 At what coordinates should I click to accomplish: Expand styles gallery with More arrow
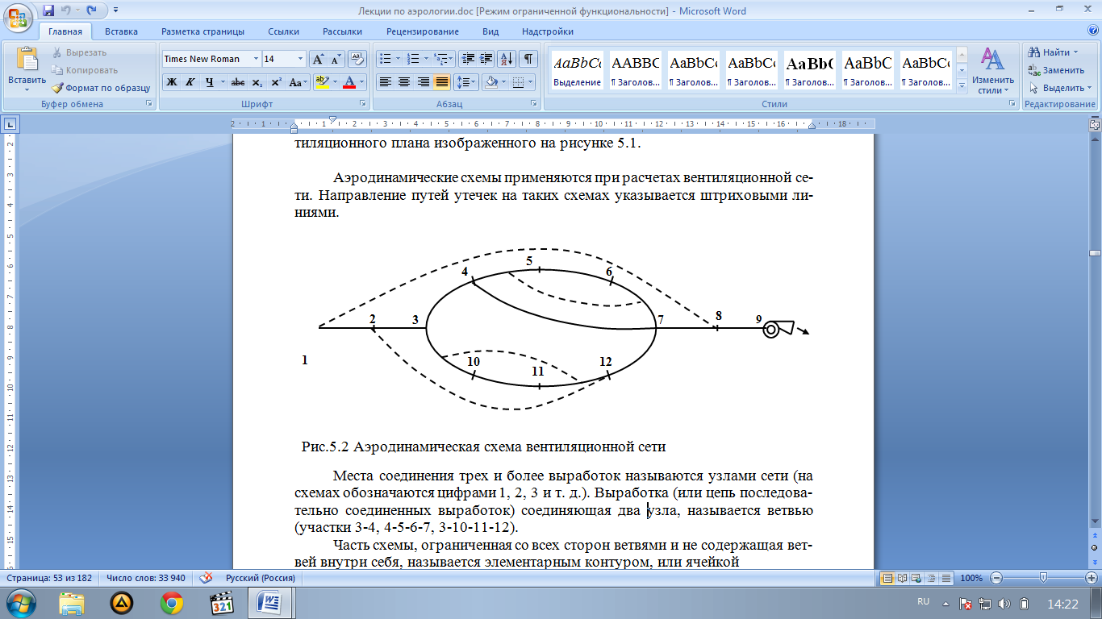(x=962, y=85)
